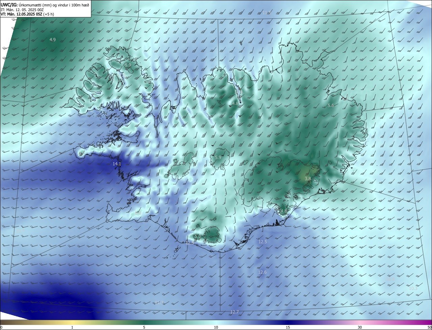Click the '10' tick on the colour scale

point(216,327)
